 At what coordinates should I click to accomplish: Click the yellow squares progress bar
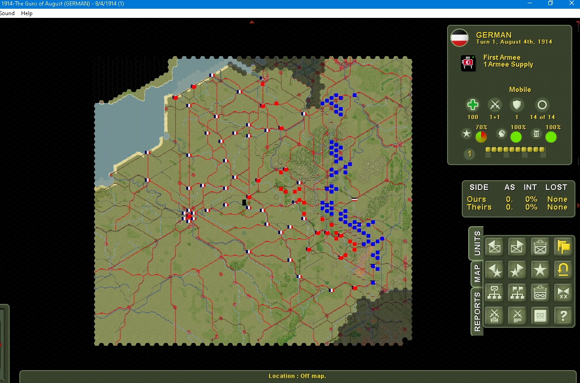515,149
